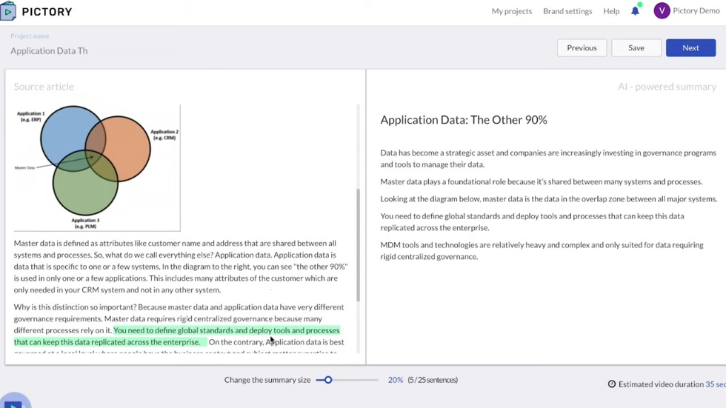Select summary sentence starting "Data has become"

(x=547, y=158)
